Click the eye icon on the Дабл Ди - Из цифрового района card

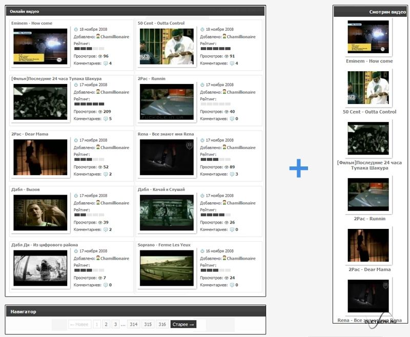(x=100, y=278)
